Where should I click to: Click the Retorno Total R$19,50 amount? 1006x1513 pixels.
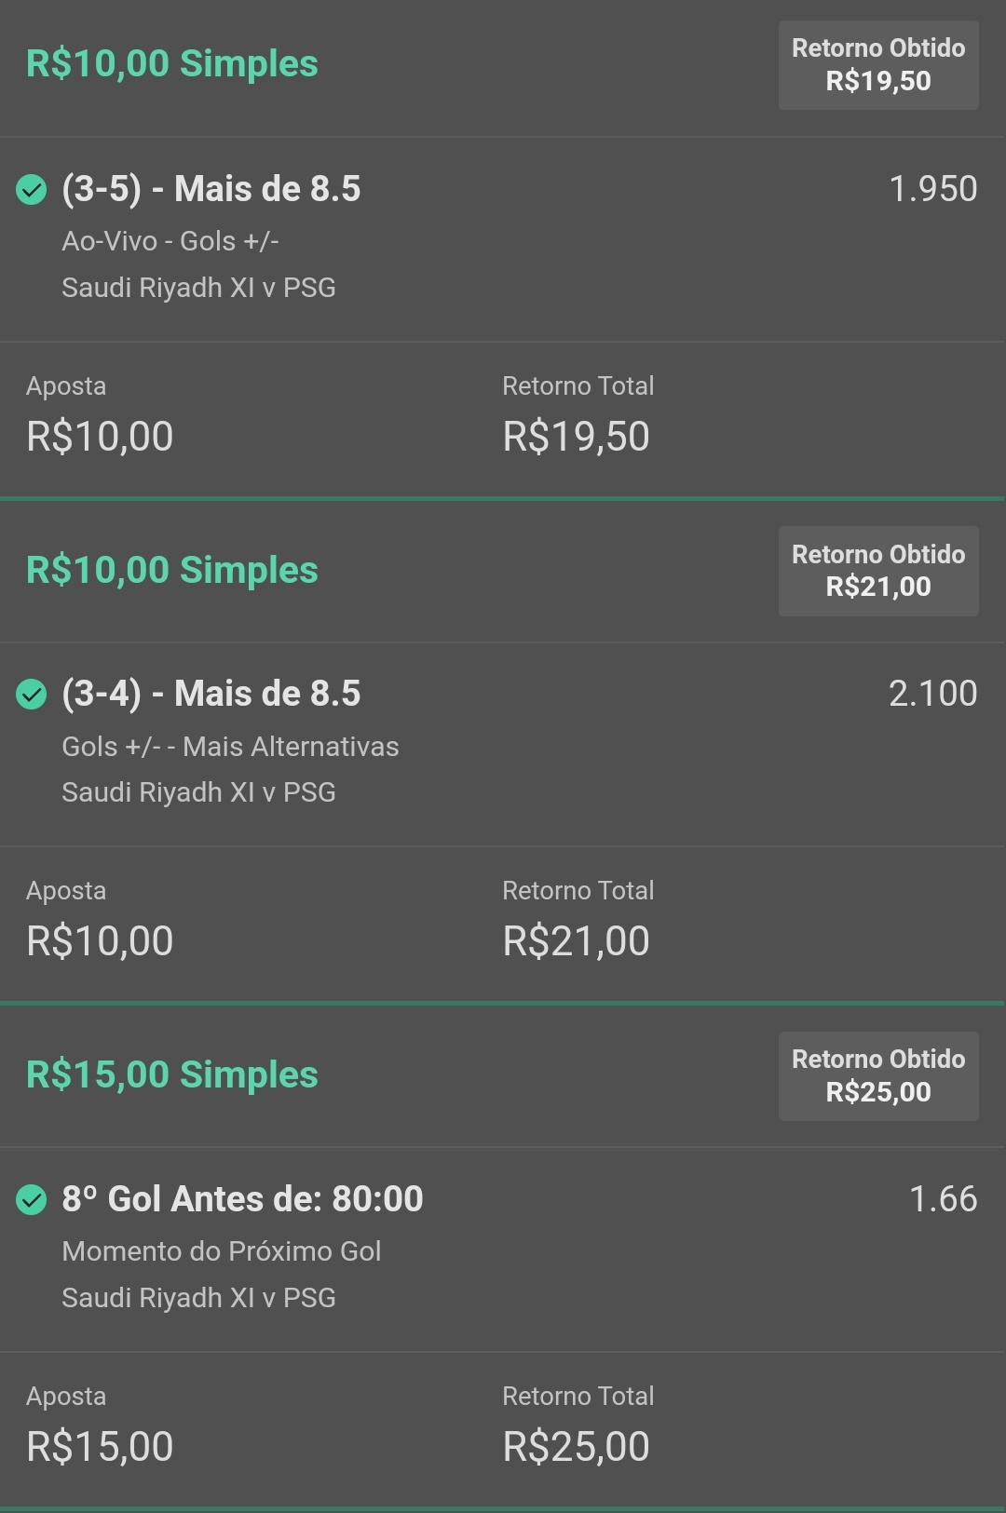[576, 437]
